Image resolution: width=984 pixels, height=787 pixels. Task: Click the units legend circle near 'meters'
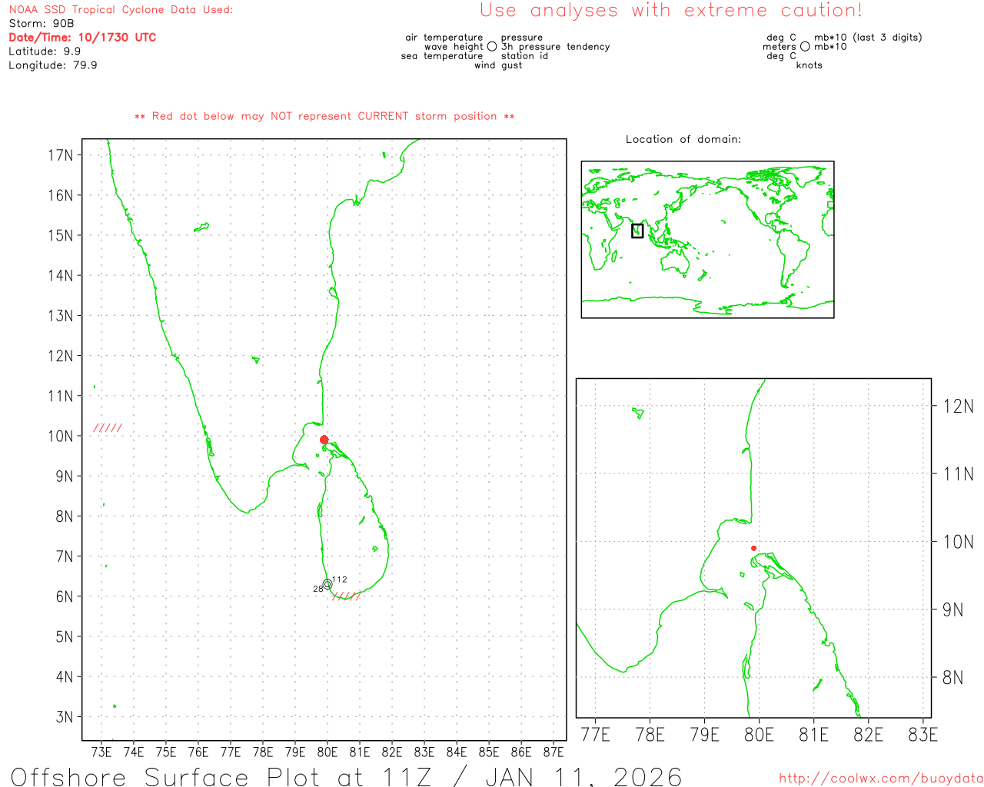805,47
